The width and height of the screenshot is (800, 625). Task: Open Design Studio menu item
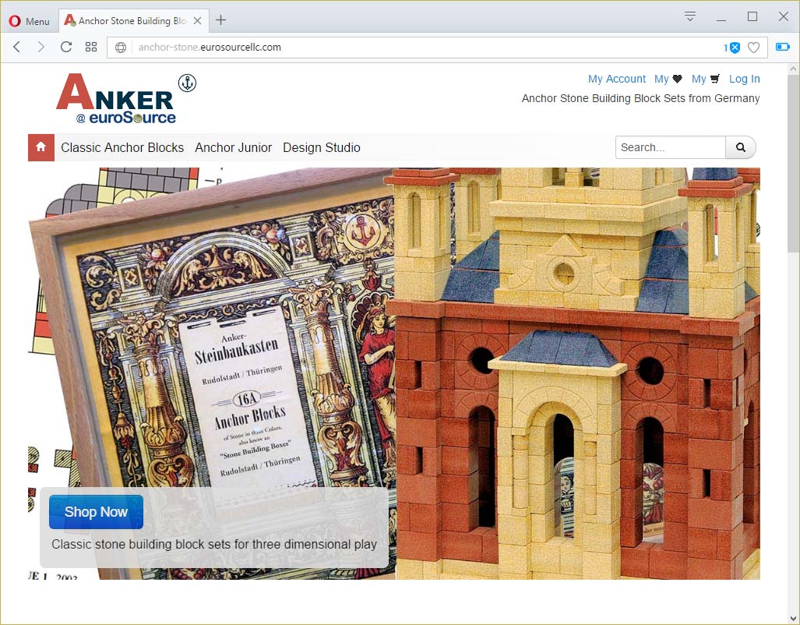coord(322,147)
